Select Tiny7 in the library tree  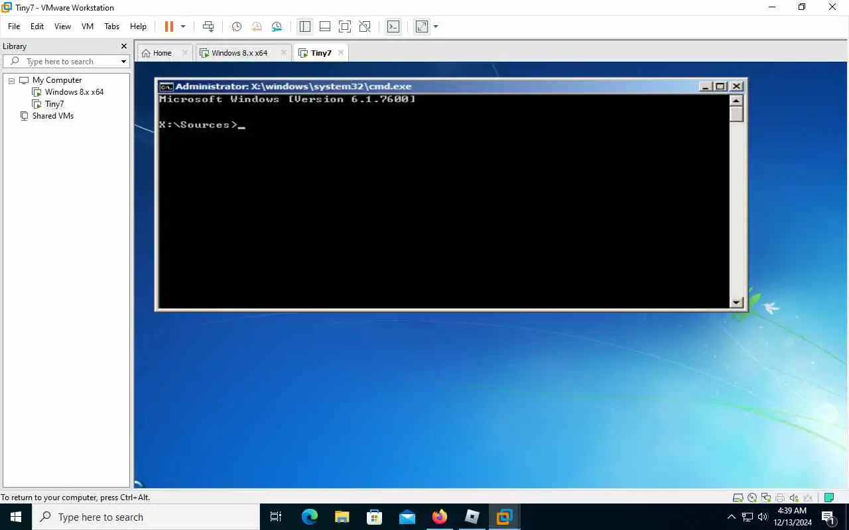[54, 104]
